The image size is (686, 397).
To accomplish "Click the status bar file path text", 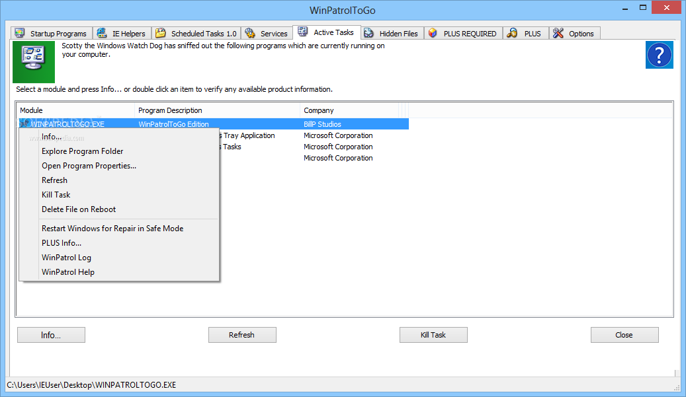I will pos(91,384).
